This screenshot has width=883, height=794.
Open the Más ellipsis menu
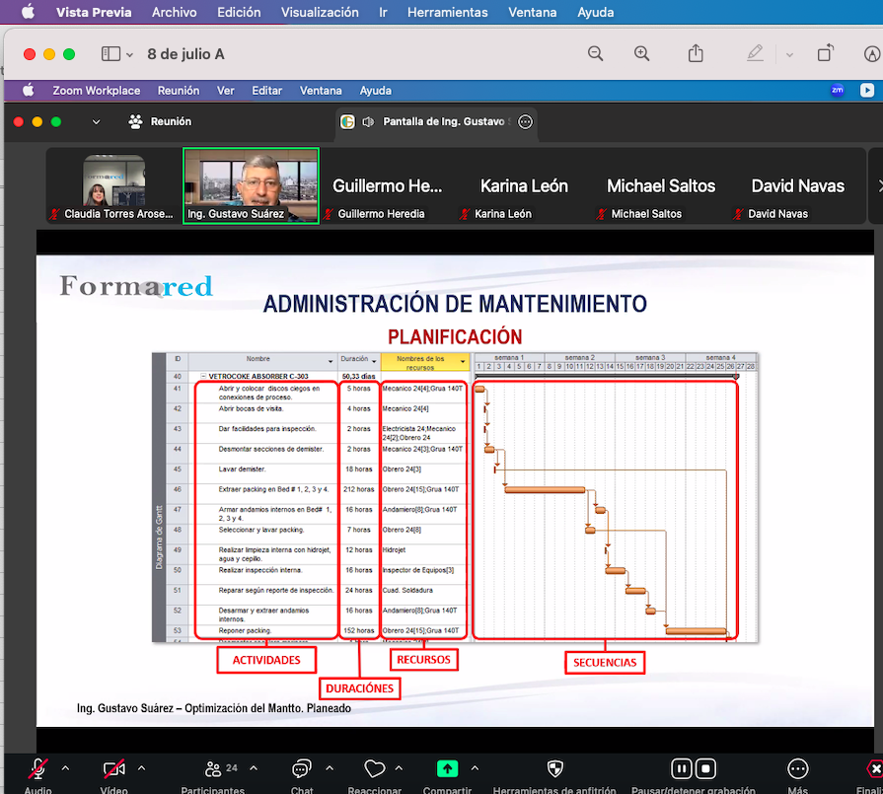click(797, 768)
